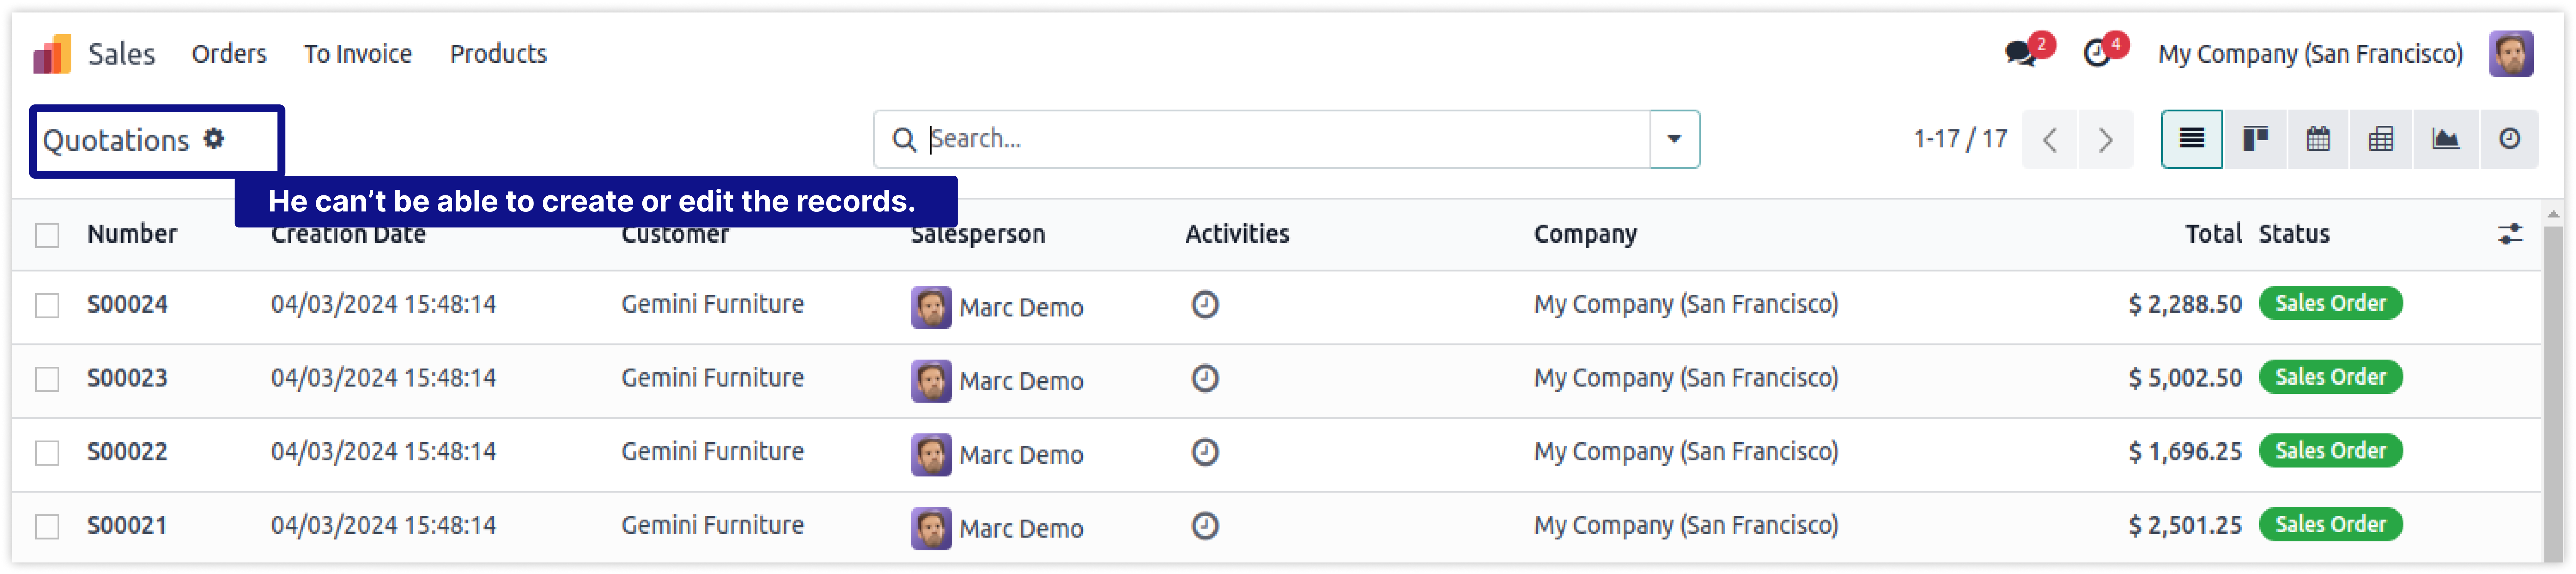Open the Quotations gear actions menu
The width and height of the screenshot is (2576, 574).
click(214, 139)
